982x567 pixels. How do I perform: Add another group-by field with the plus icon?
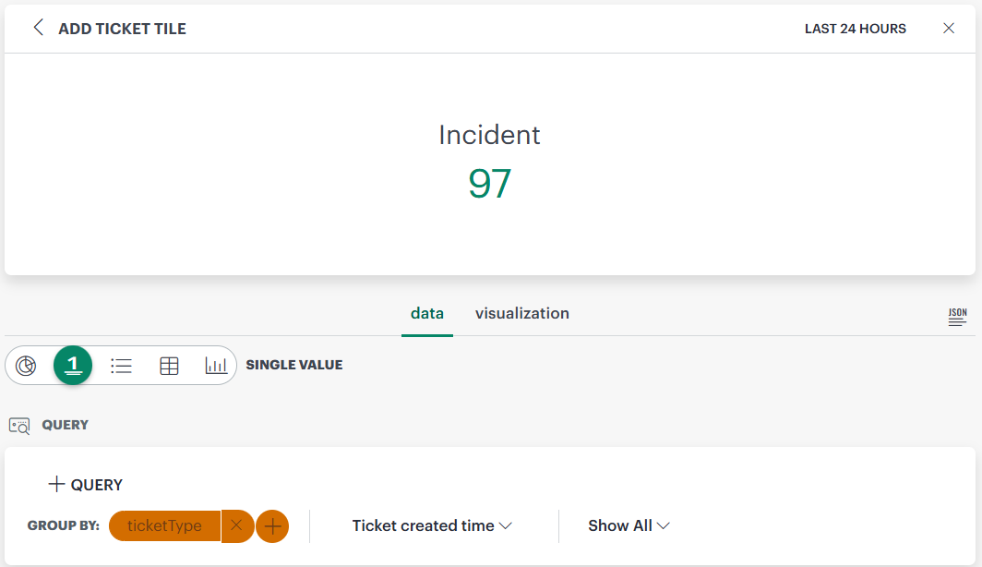[x=272, y=525]
